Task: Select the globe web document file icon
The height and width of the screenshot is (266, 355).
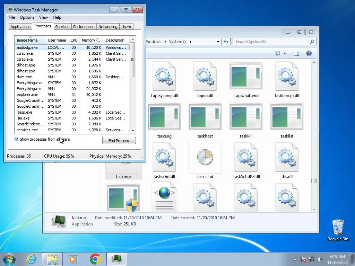Action: click(164, 197)
